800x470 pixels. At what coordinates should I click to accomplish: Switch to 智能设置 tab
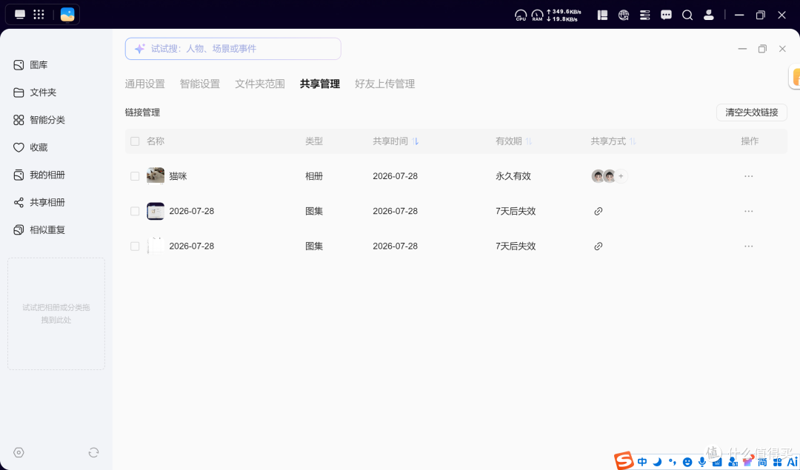200,84
